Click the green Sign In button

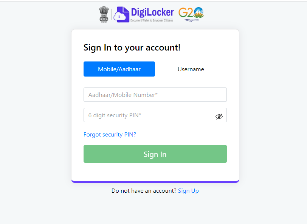[x=155, y=154]
